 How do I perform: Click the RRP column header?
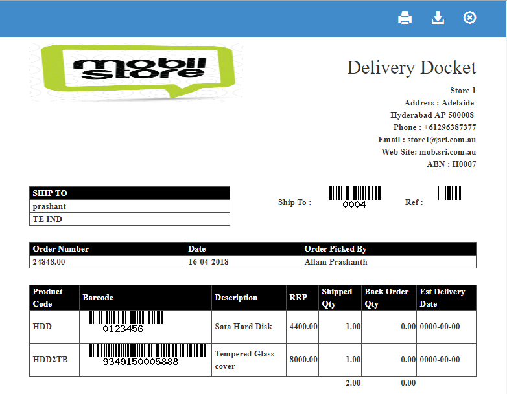click(x=302, y=298)
